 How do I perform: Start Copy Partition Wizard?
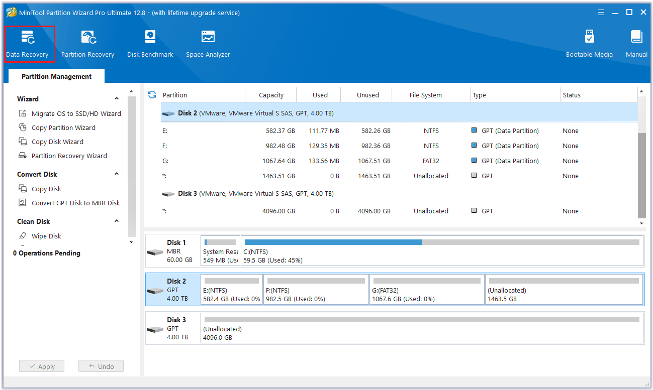[x=57, y=127]
